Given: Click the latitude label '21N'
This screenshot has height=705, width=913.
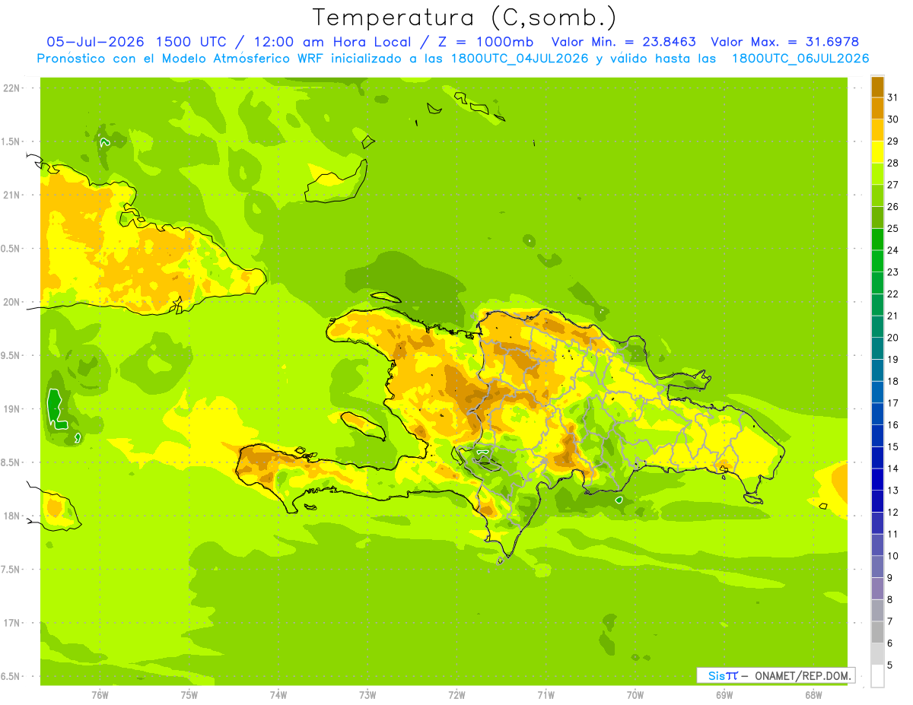Looking at the screenshot, I should pyautogui.click(x=11, y=195).
